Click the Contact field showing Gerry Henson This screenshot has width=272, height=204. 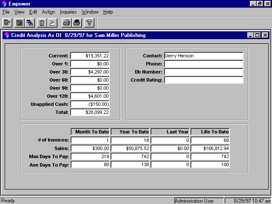(x=204, y=56)
